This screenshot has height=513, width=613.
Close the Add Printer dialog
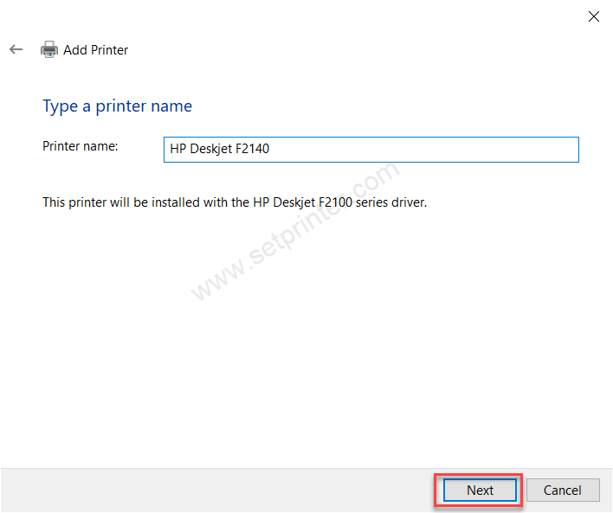pyautogui.click(x=593, y=16)
